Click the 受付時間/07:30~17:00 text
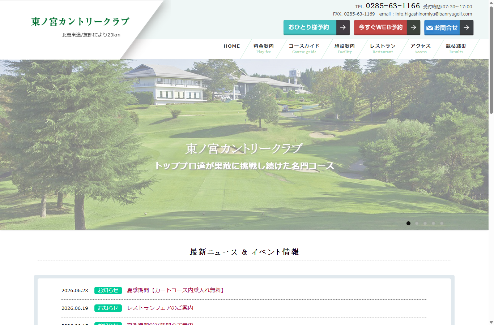Image resolution: width=494 pixels, height=325 pixels. [448, 6]
